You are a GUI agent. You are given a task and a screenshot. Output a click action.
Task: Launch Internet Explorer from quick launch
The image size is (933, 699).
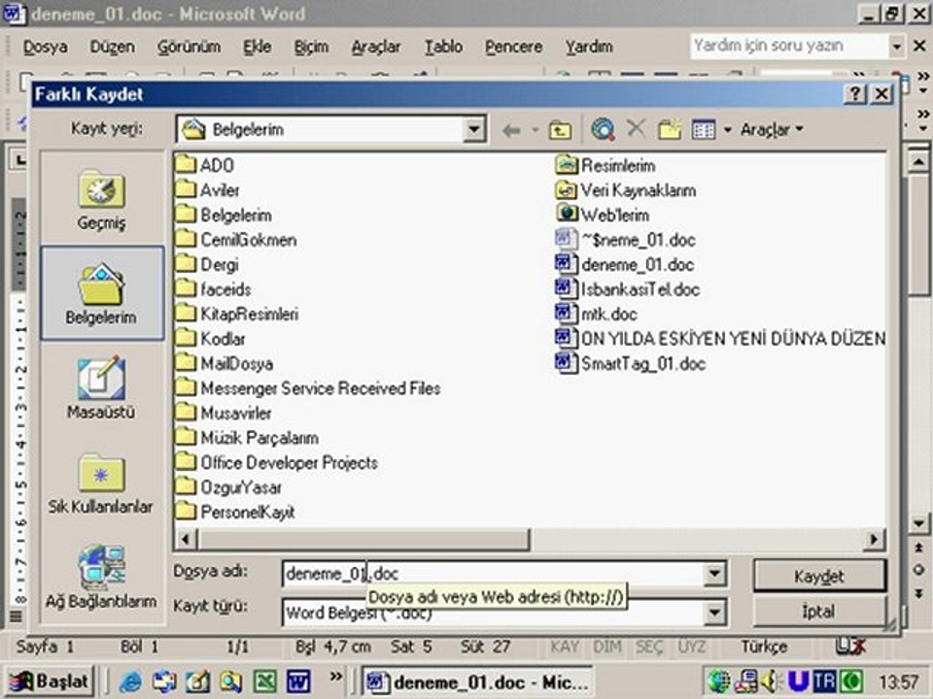(x=130, y=682)
